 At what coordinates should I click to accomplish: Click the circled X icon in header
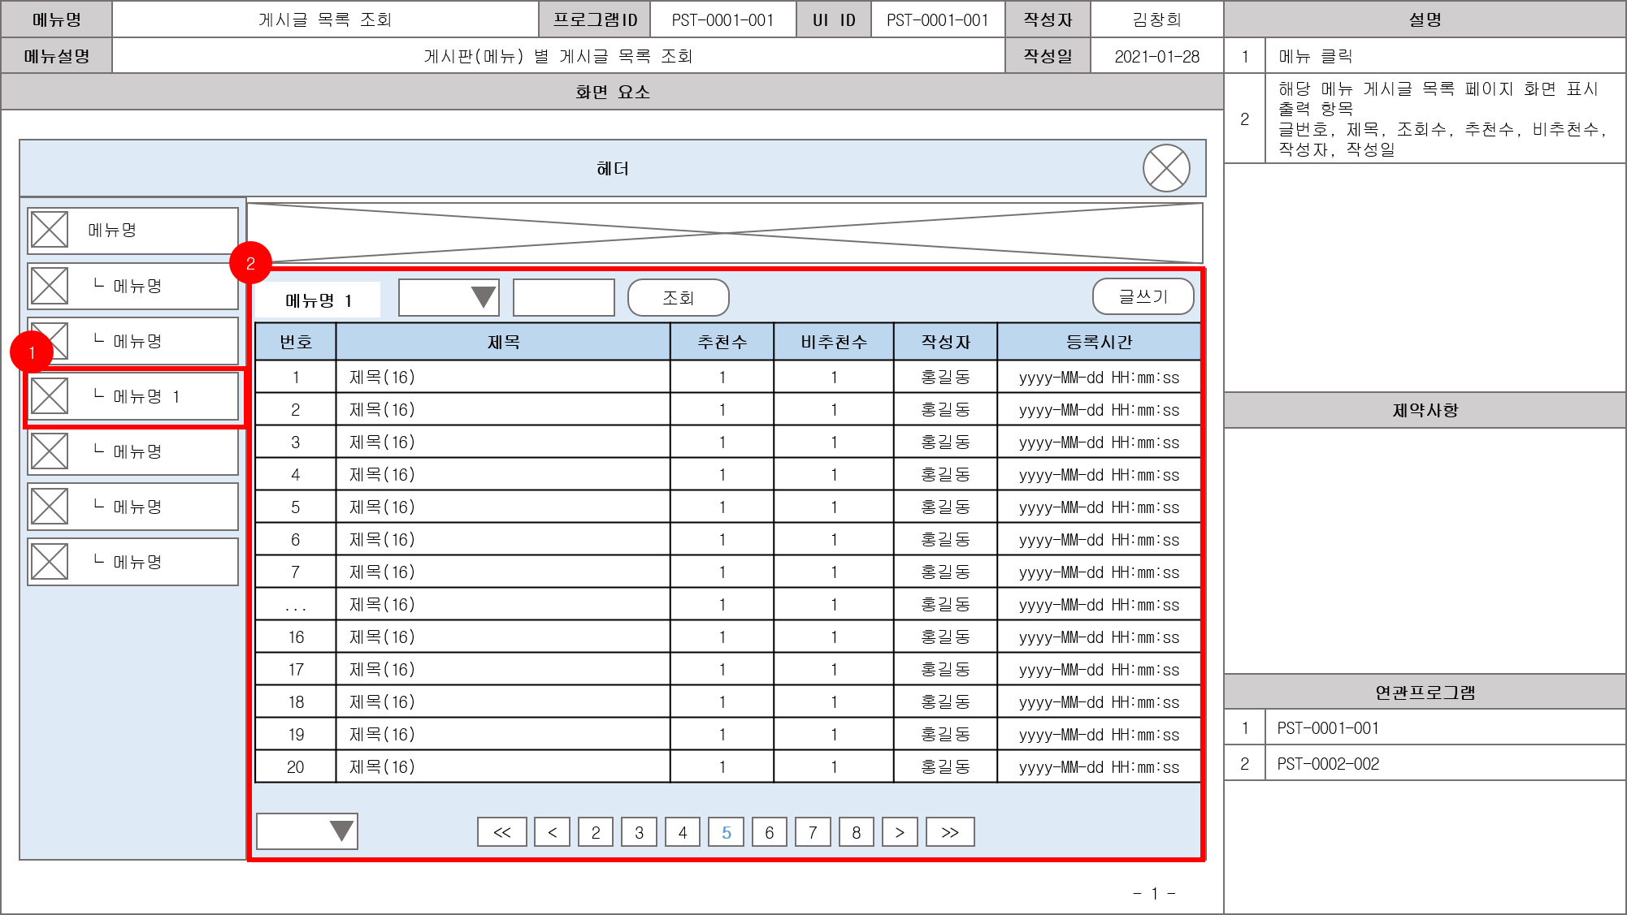click(x=1166, y=168)
